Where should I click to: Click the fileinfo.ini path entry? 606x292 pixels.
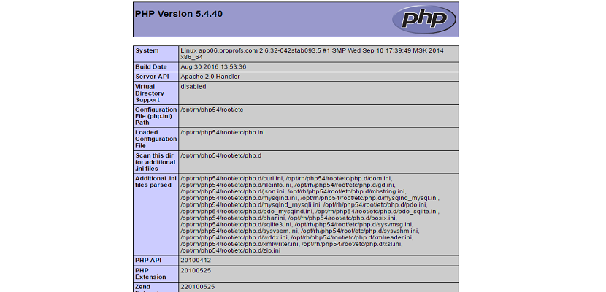point(236,185)
